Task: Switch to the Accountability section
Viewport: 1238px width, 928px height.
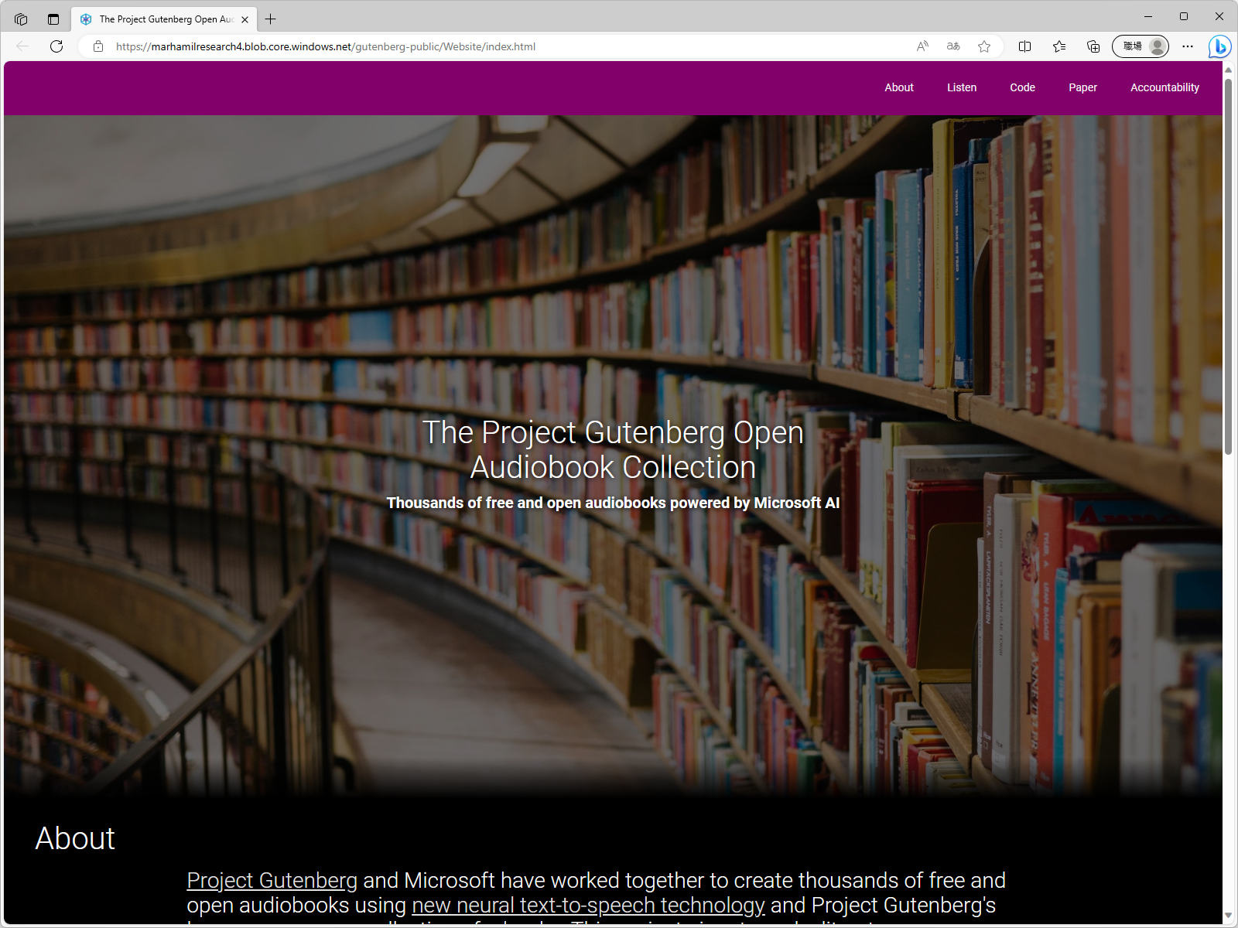Action: pyautogui.click(x=1164, y=87)
